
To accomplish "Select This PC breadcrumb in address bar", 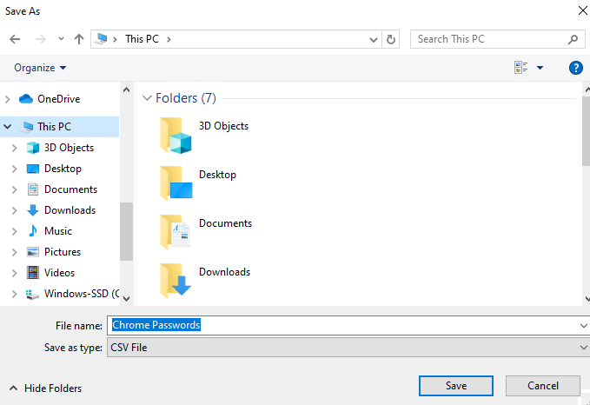I will point(142,39).
